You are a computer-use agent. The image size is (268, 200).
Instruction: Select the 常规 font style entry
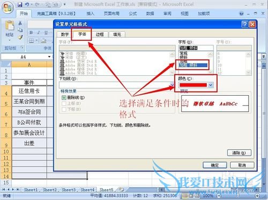click(x=183, y=53)
